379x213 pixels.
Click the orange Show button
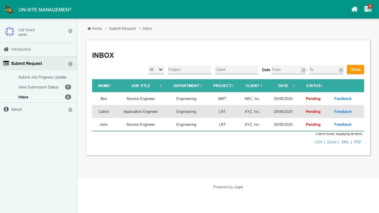tap(355, 70)
